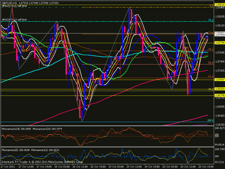225x169 pixels.
Task: Click the Momentum(14) 100.0805 indicator label
Action: click(x=16, y=129)
